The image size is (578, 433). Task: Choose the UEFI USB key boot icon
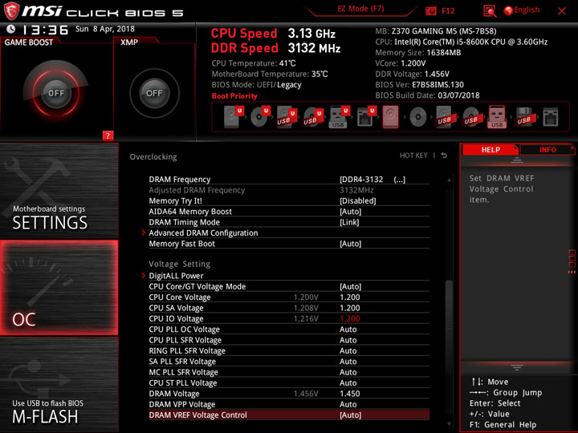(339, 117)
